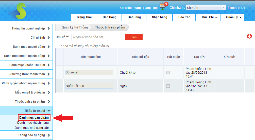The height and width of the screenshot is (140, 255).
Task: Click the green S duck logo
Action: coord(17,11)
